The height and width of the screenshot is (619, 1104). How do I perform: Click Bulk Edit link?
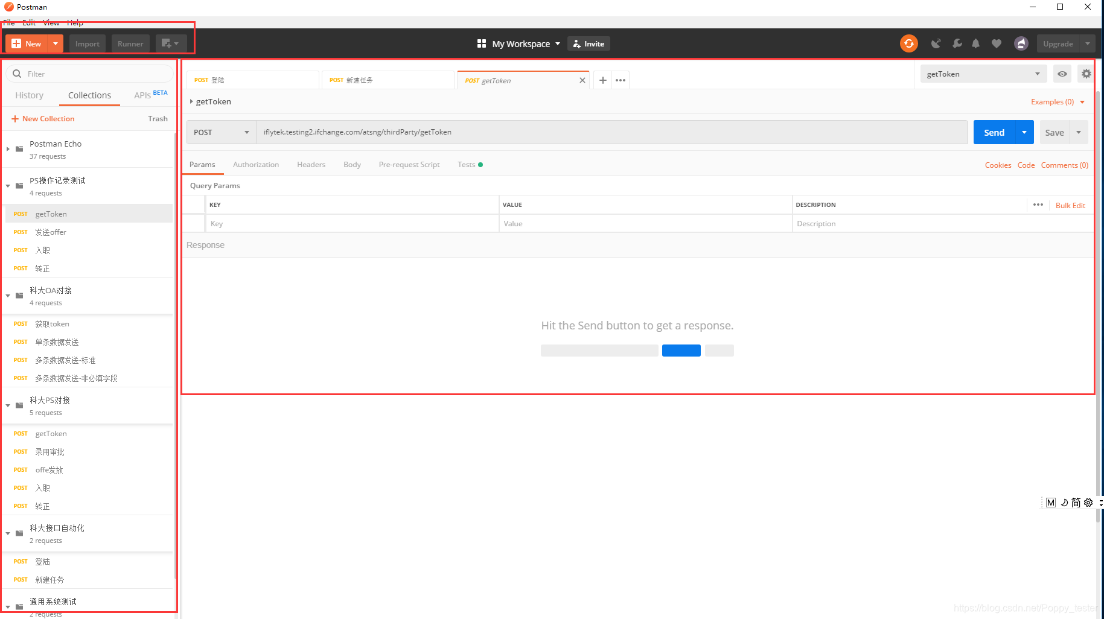1070,206
